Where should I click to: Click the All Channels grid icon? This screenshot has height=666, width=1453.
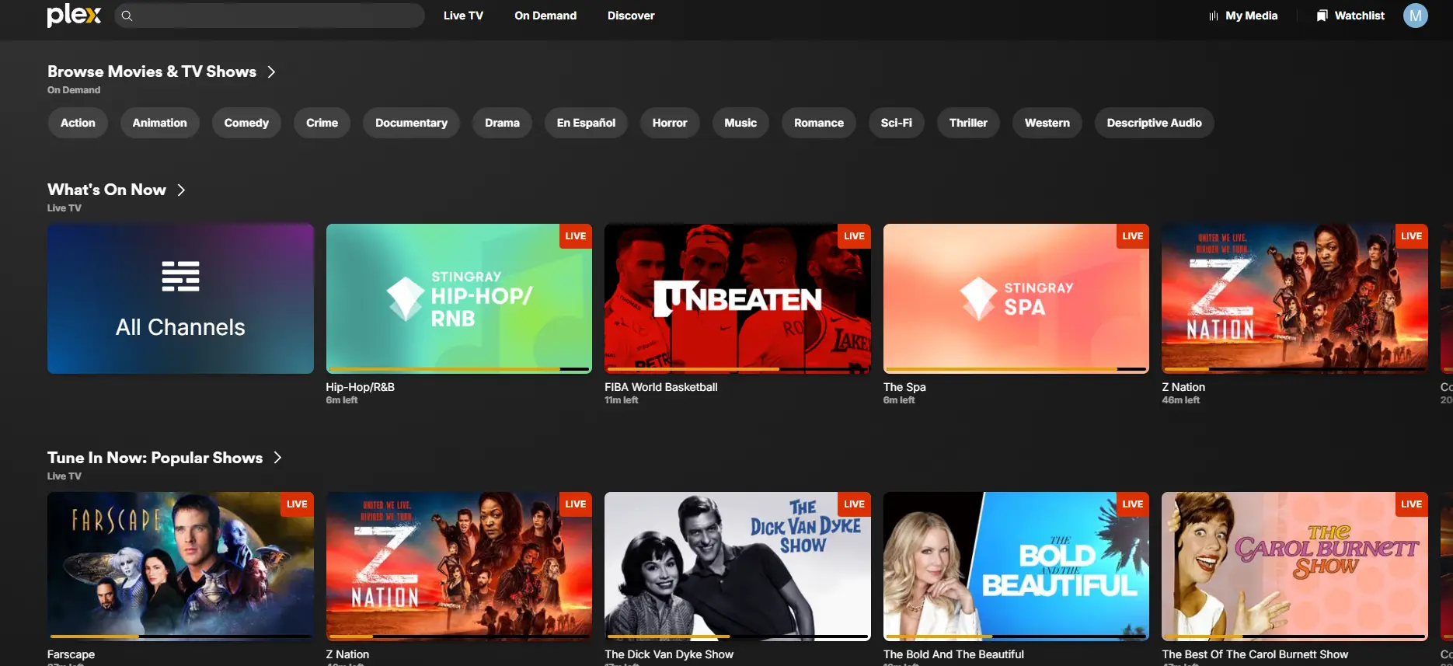[180, 276]
